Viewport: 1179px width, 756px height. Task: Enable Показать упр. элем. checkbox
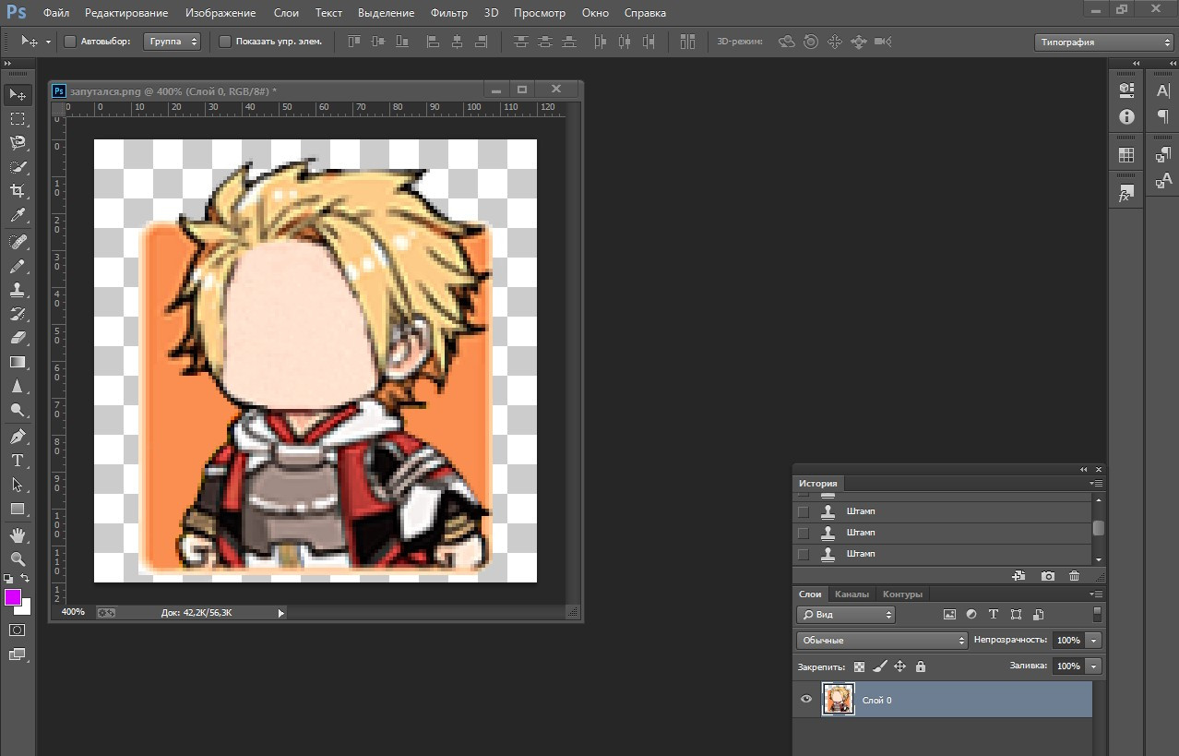[225, 42]
